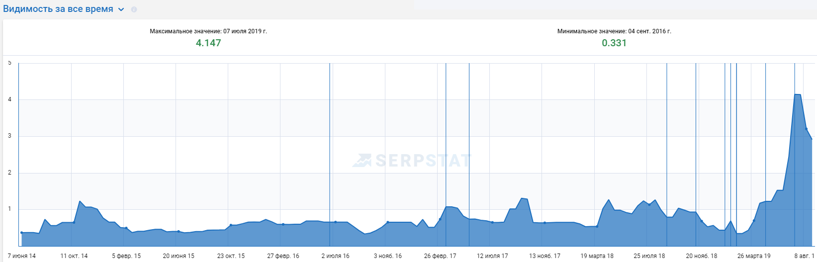Viewport: 817px width, 262px height.
Task: Click the blue event line near '26 февр. 17'
Action: tap(446, 155)
